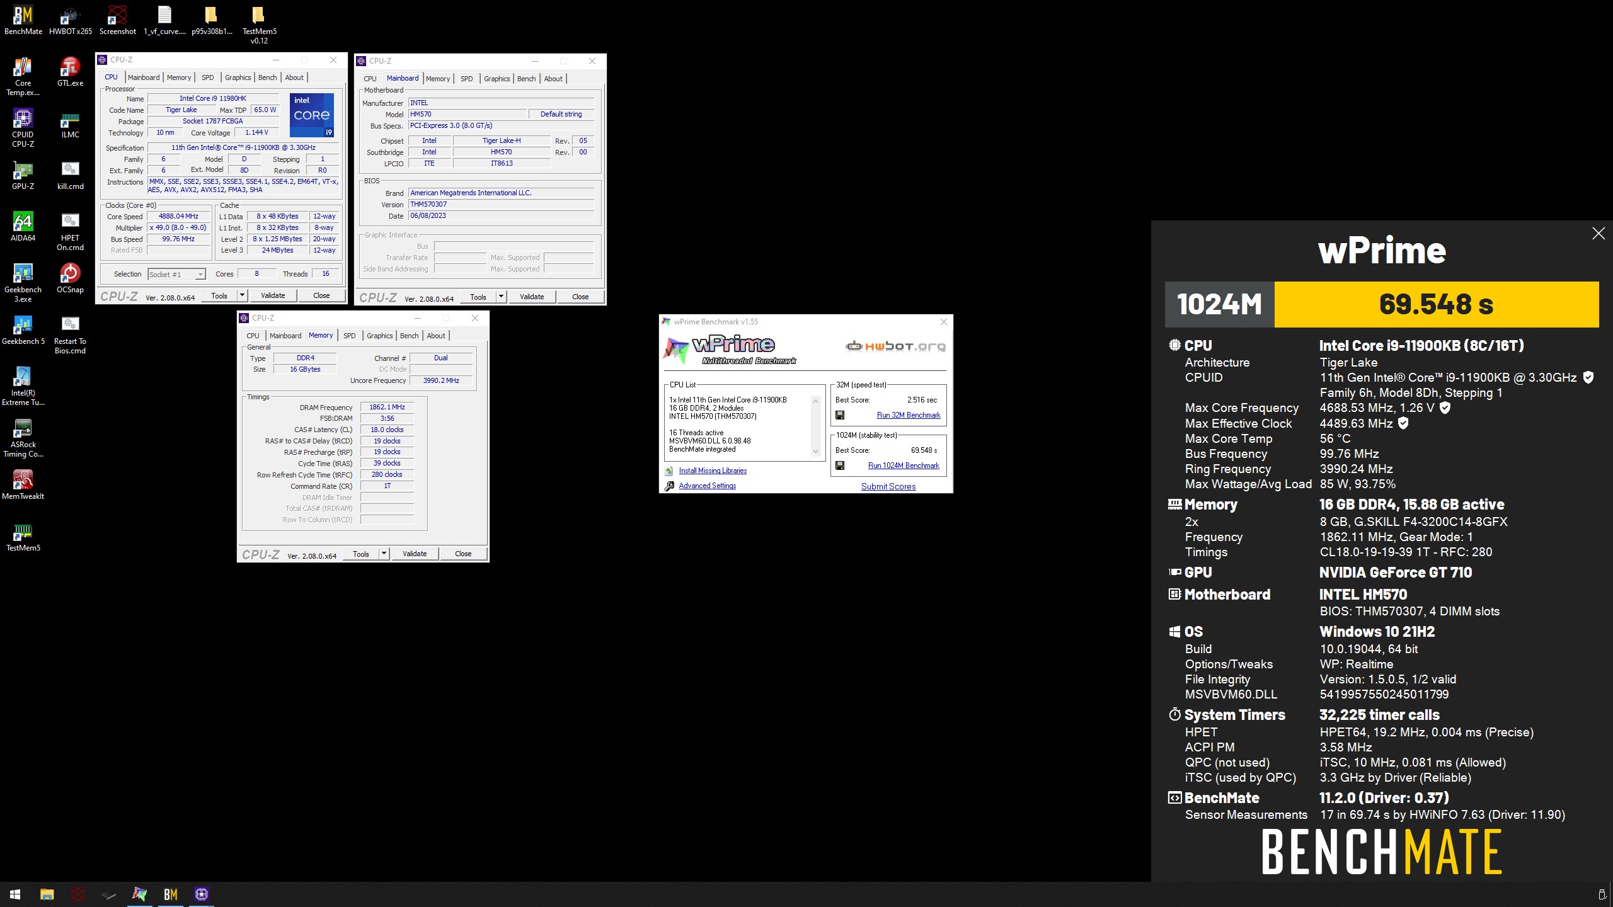Launch ASRock Timing Configurator shortcut
The image size is (1613, 907).
click(23, 438)
